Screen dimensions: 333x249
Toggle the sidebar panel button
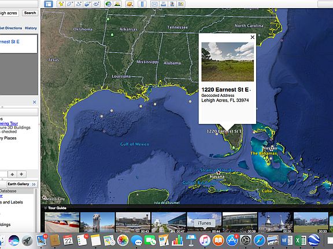pos(49,4)
